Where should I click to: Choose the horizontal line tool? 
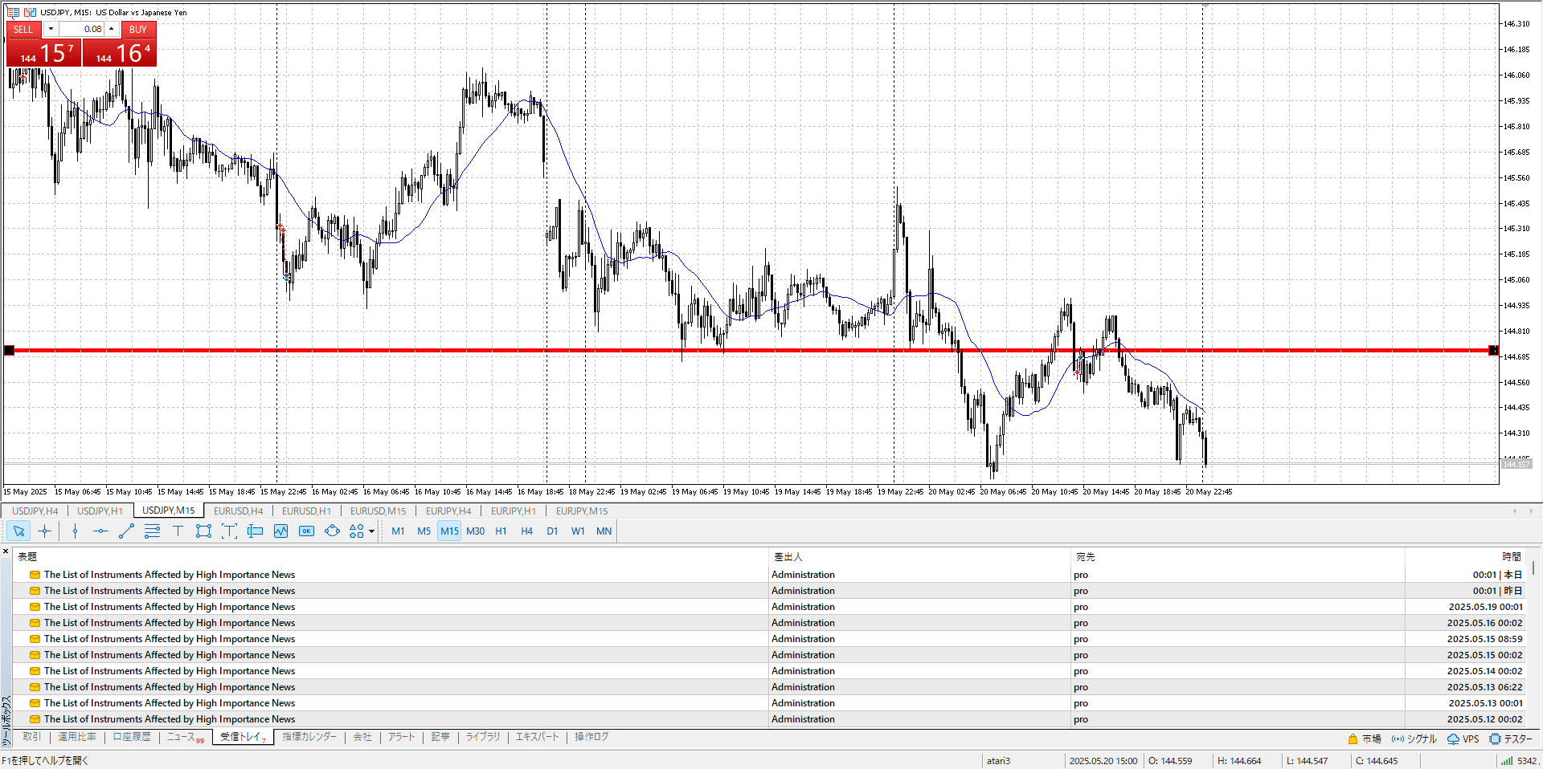[100, 531]
